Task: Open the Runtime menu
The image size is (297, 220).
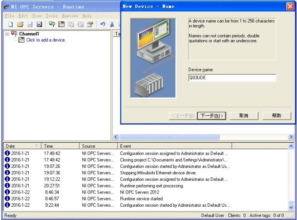Action: [70, 16]
